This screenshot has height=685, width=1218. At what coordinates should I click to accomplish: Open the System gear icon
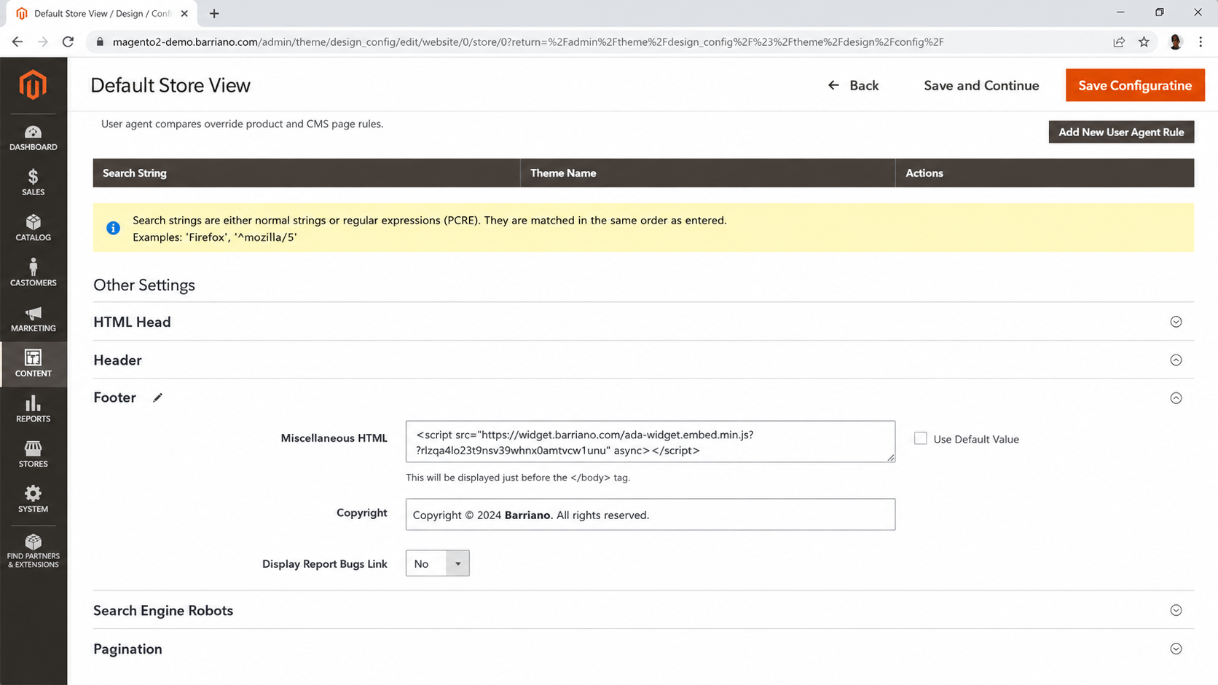pyautogui.click(x=33, y=494)
